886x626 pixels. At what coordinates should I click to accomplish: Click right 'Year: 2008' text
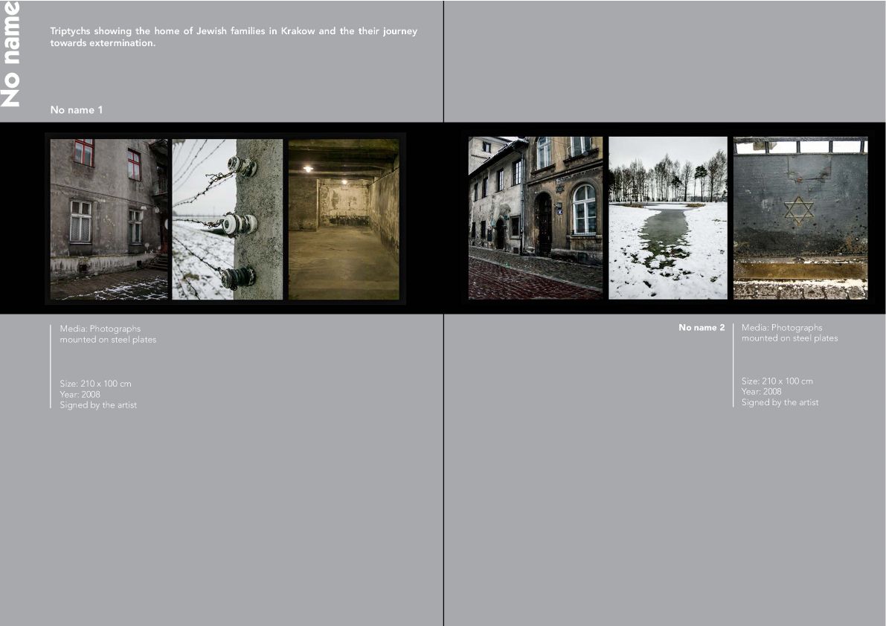[761, 392]
